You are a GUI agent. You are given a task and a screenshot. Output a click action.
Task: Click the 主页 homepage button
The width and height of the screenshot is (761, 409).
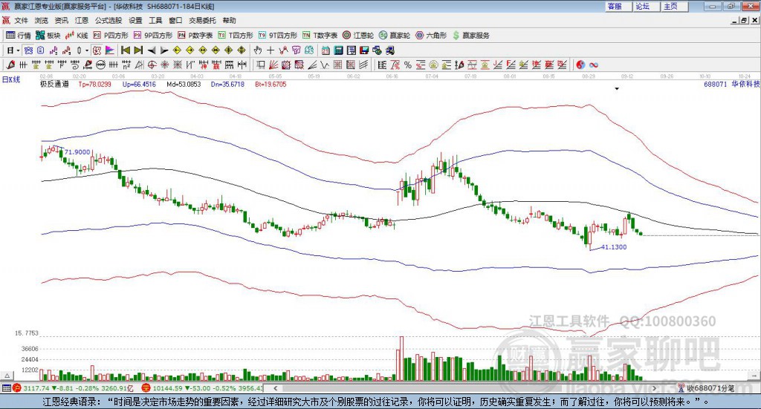click(675, 6)
